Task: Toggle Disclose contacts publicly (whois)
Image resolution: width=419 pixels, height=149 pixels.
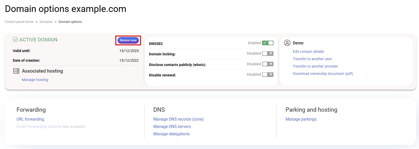Action: tap(268, 64)
